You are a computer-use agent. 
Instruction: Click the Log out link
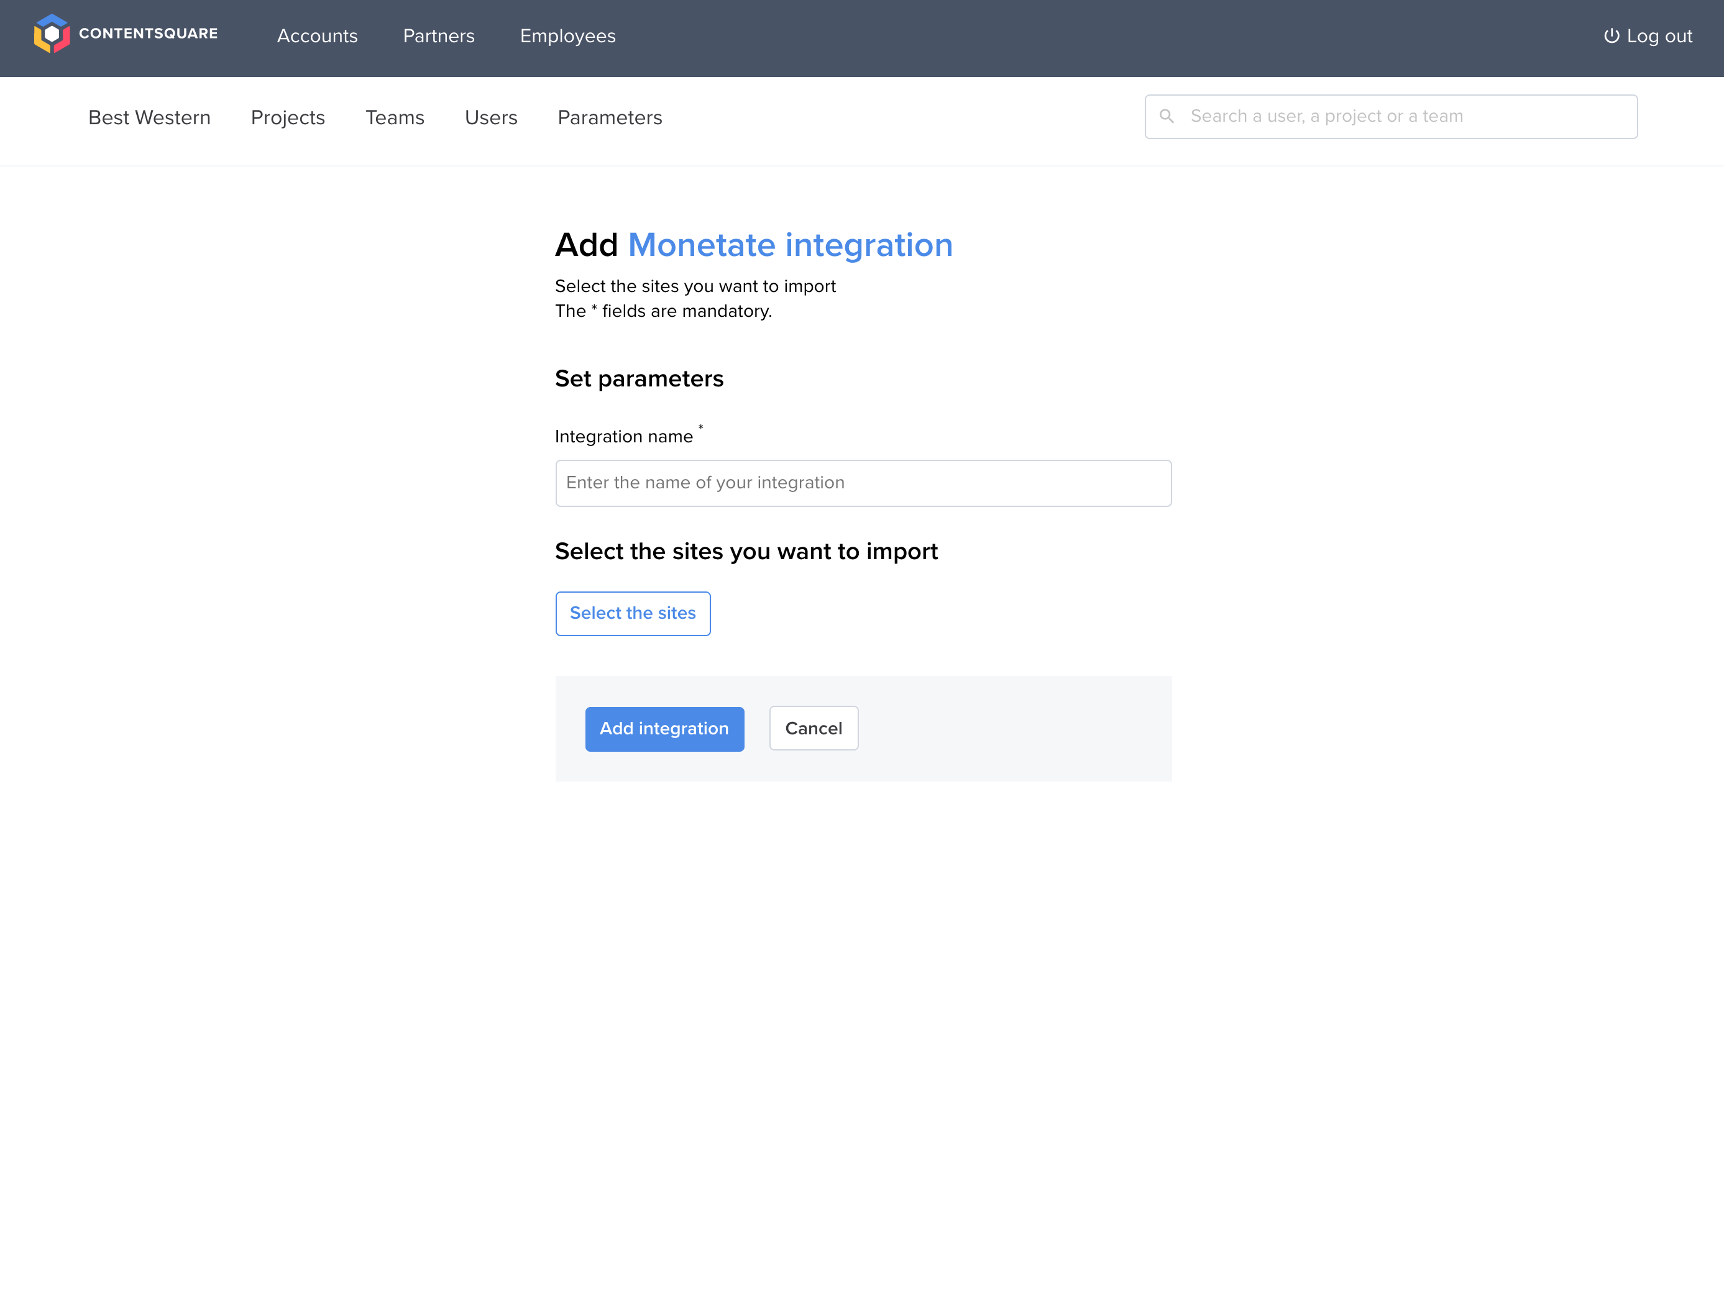coord(1648,36)
